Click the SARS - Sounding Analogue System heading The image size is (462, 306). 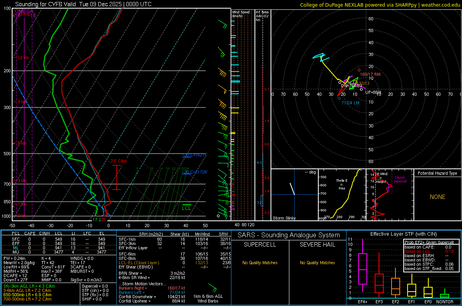pos(289,235)
